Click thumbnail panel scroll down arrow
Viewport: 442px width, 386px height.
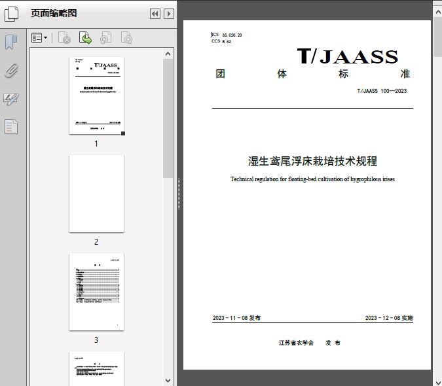click(x=168, y=381)
